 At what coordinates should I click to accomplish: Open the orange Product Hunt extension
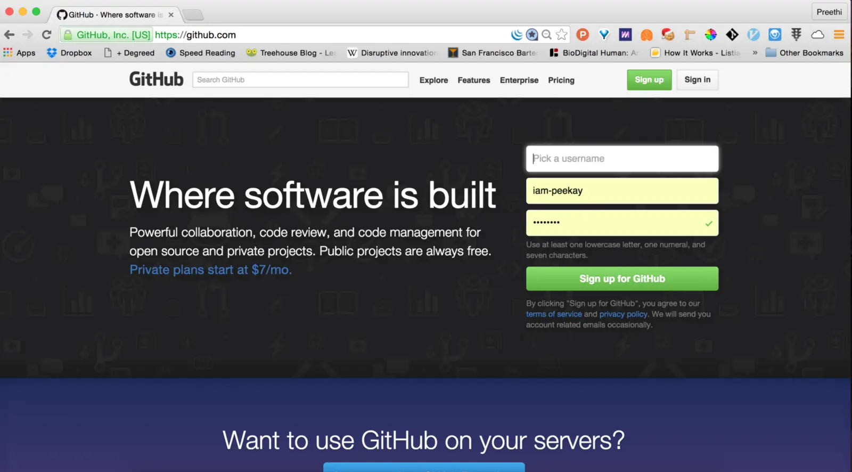(583, 35)
